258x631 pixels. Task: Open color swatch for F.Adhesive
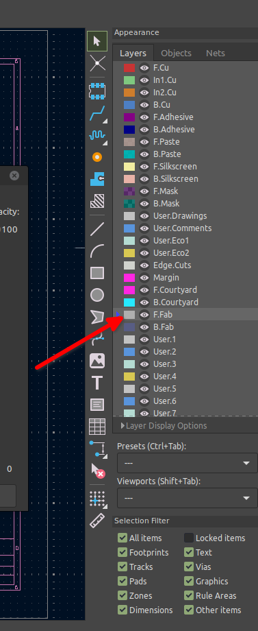[x=129, y=117]
